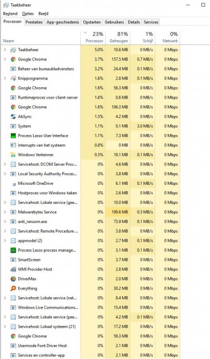
Task: Expand Servicehost: Lokaal systeem (21)
Action: (5, 326)
